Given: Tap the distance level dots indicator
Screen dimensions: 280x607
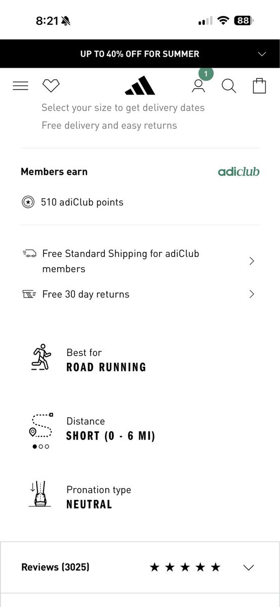Looking at the screenshot, I should pyautogui.click(x=41, y=447).
